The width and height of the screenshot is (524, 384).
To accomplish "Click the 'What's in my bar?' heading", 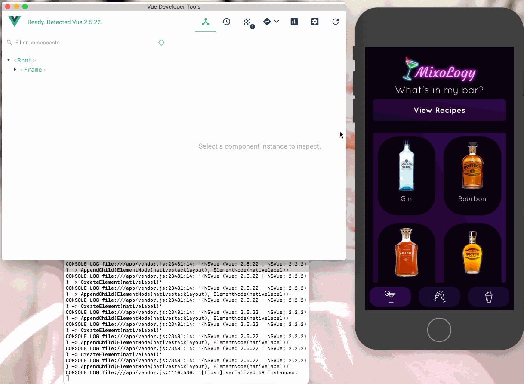I will 439,90.
